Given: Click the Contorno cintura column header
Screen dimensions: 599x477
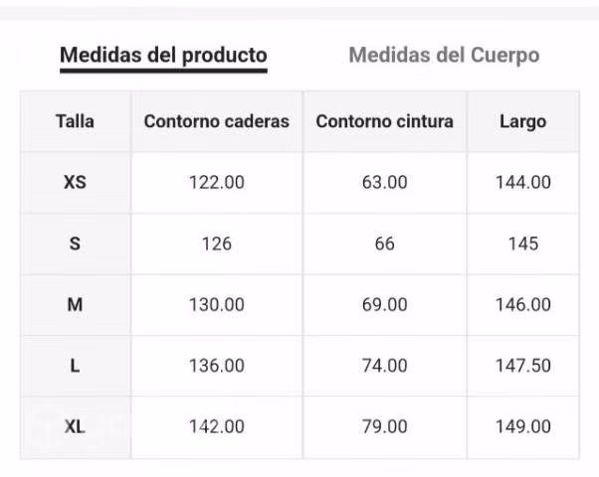Looking at the screenshot, I should (385, 121).
